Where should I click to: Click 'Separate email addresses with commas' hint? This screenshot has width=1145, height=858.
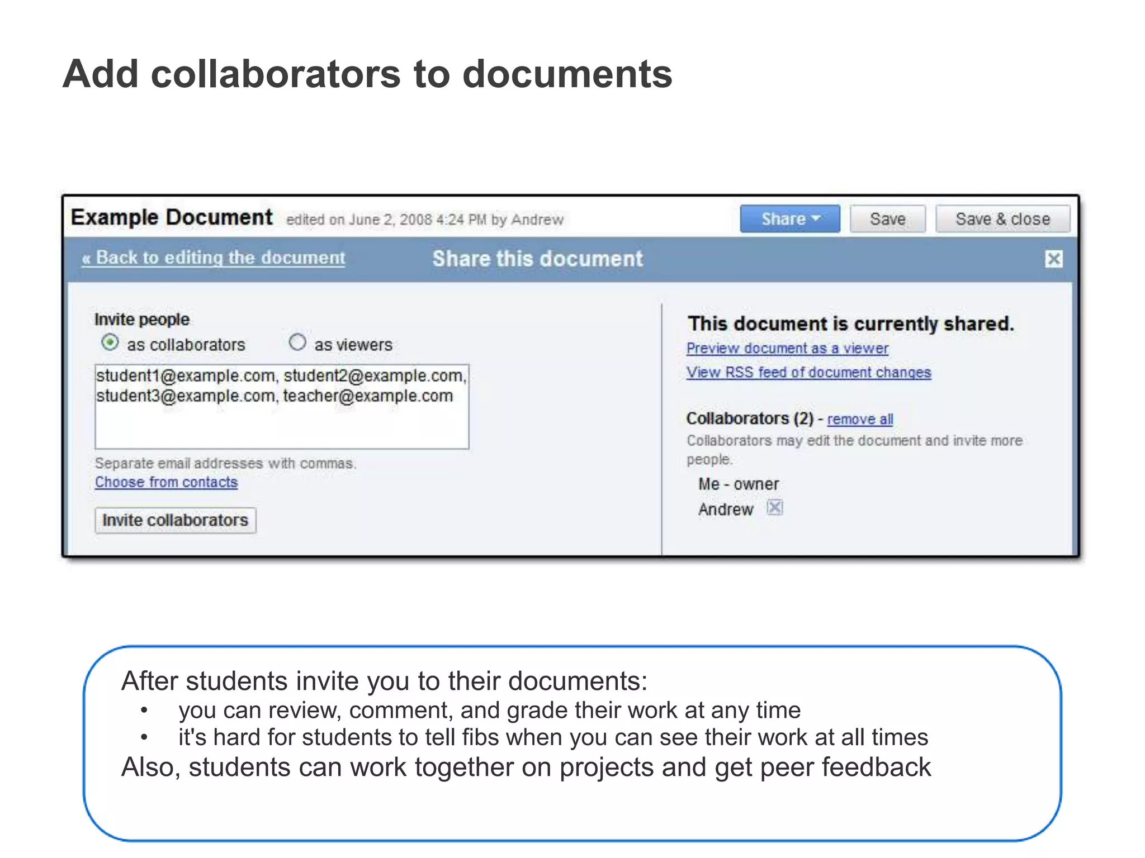coord(225,463)
